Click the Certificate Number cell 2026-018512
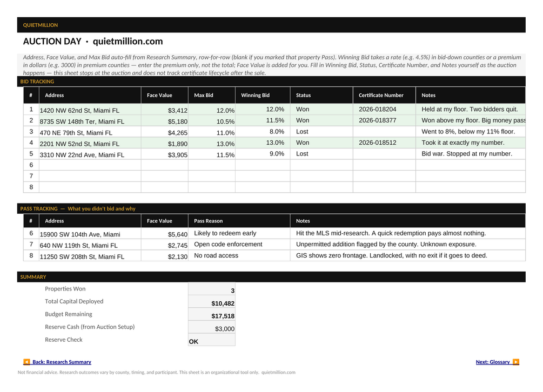 point(384,143)
